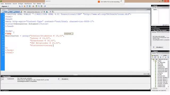This screenshot has height=95, width=170.
Task: Click the get files down-arrow icon
Action: [x=158, y=57]
